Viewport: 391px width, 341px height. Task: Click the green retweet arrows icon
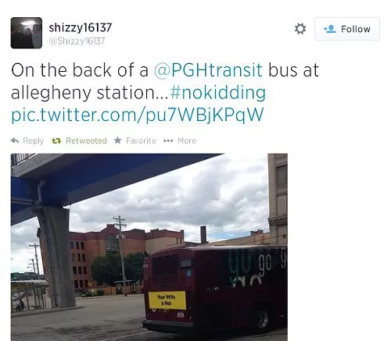click(56, 140)
